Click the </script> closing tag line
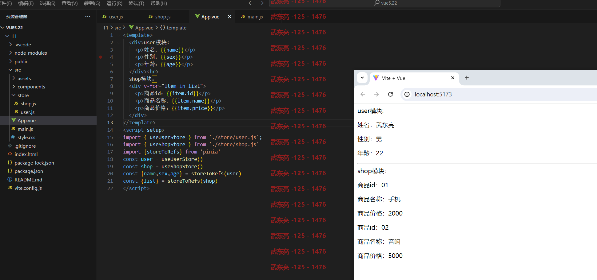The width and height of the screenshot is (597, 280). (x=136, y=188)
